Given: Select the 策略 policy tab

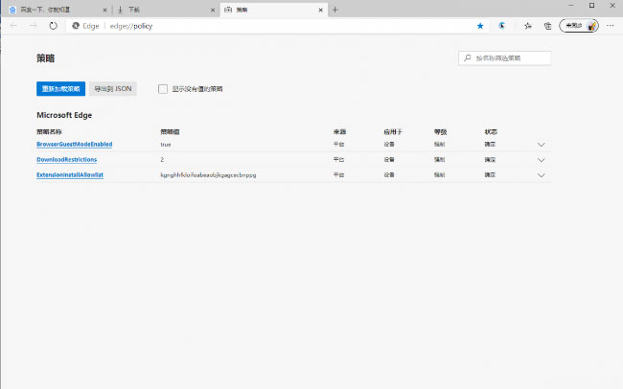Looking at the screenshot, I should [x=274, y=10].
